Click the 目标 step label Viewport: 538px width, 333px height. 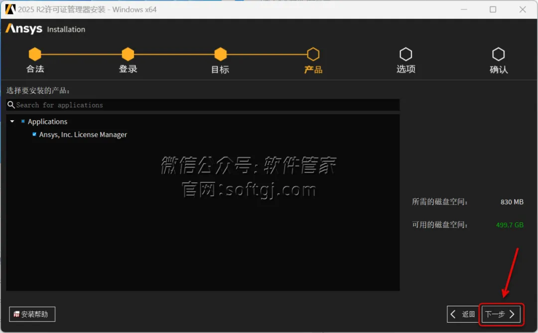[x=220, y=70]
